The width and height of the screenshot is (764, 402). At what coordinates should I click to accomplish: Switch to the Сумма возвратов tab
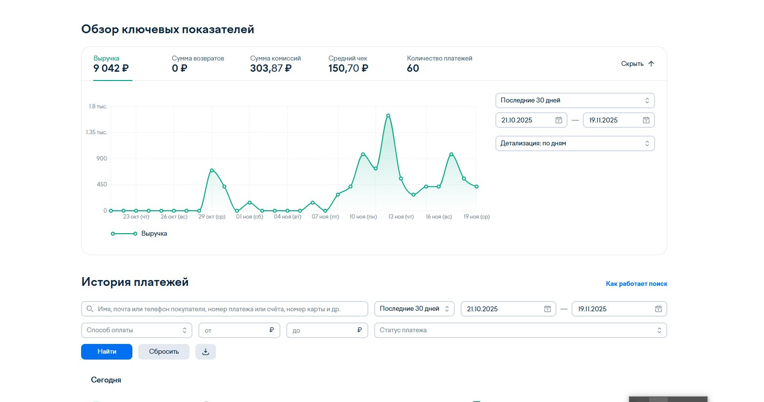pyautogui.click(x=198, y=64)
